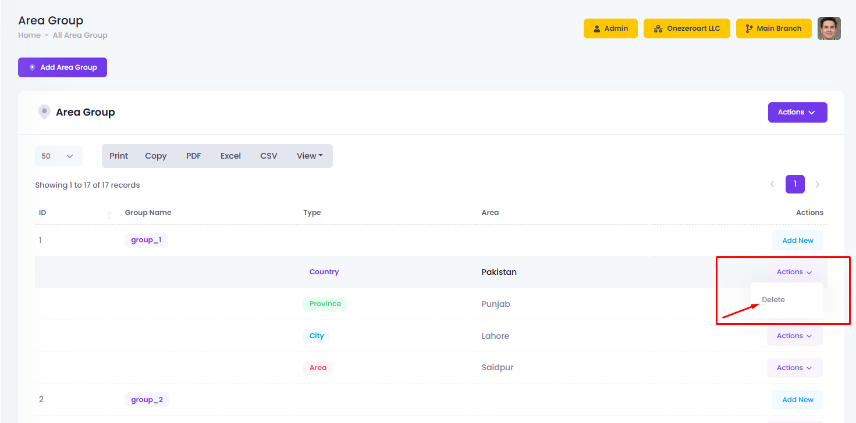
Task: Go to the previous page arrow
Action: tap(772, 184)
